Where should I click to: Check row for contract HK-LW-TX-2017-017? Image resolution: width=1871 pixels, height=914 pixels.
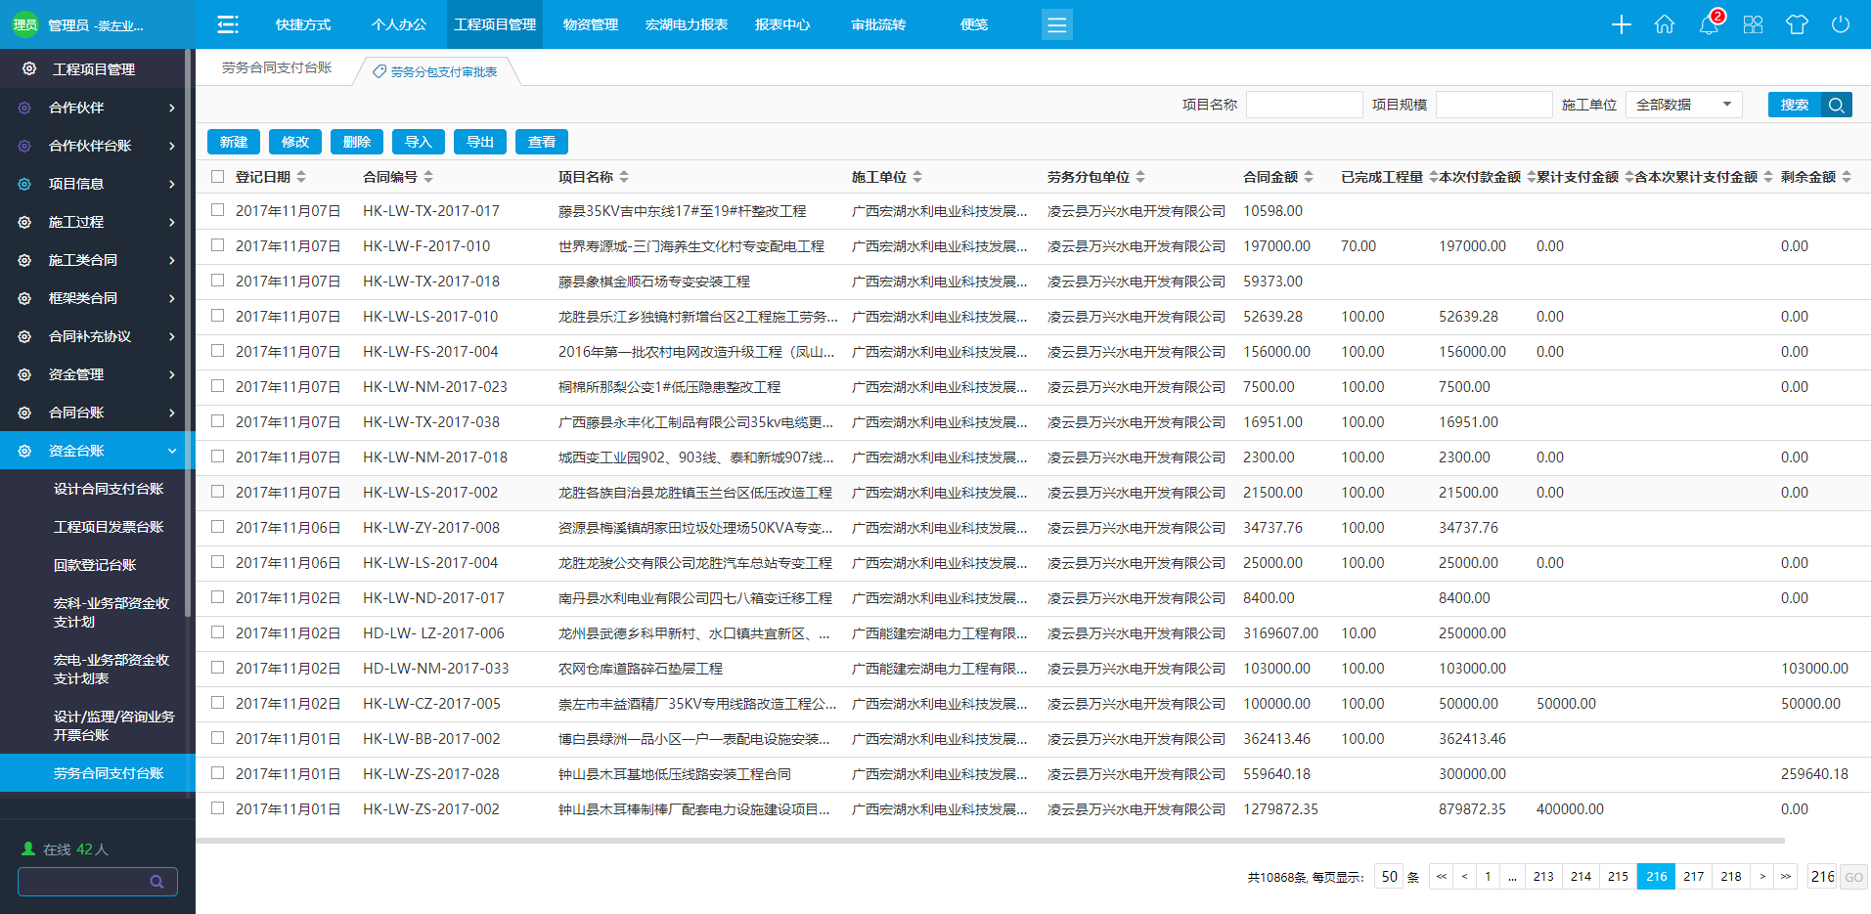tap(217, 210)
